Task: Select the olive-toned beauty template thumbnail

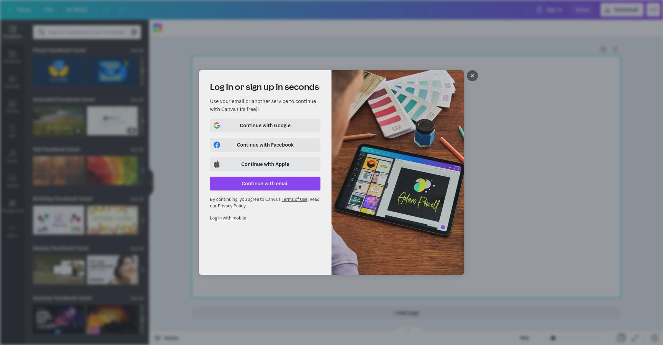Action: click(x=59, y=270)
